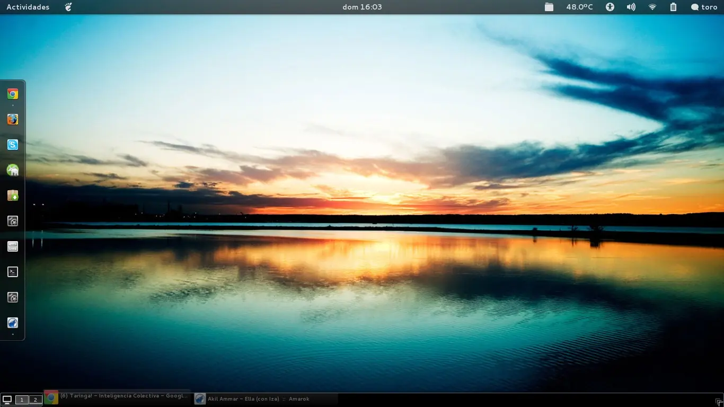
Task: Open the folder places icon in top bar
Action: coord(549,7)
